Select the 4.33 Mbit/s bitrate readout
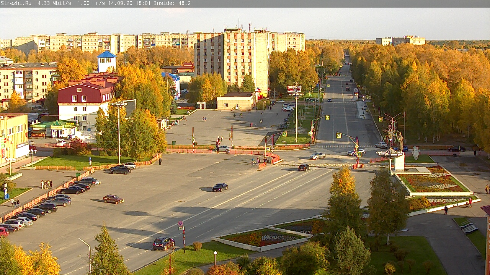Viewport: 490px width, 275px height. 54,3
